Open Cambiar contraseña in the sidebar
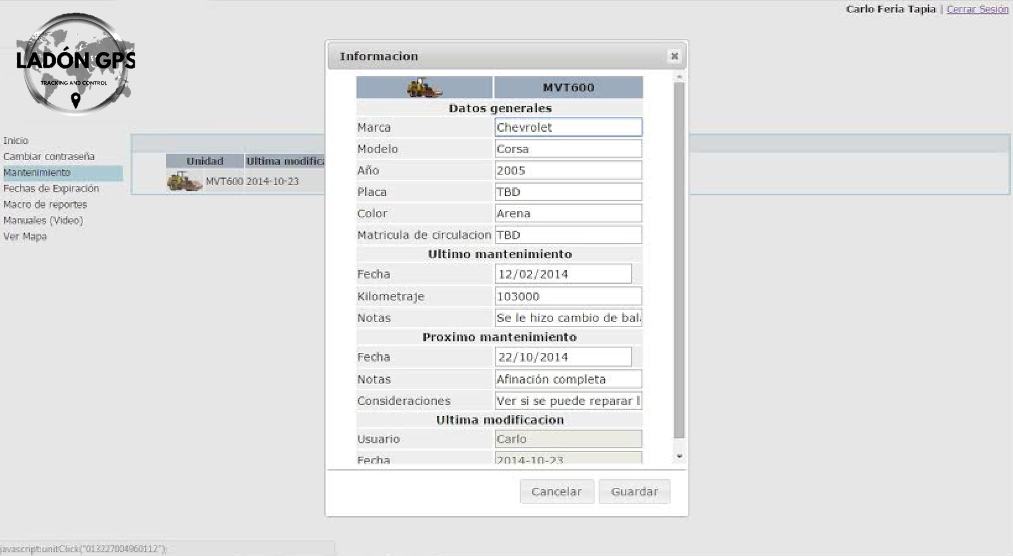Screen dimensions: 1013x556 coord(49,157)
